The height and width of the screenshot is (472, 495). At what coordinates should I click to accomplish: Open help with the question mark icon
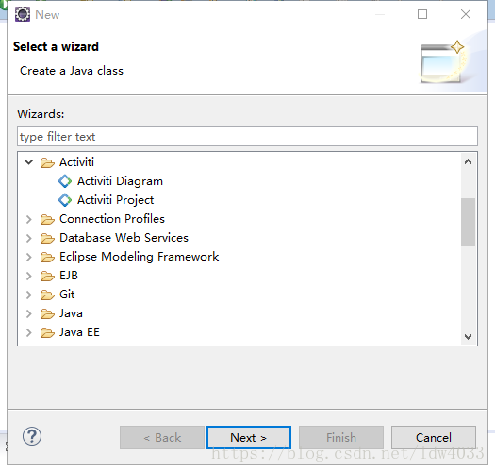pyautogui.click(x=32, y=436)
